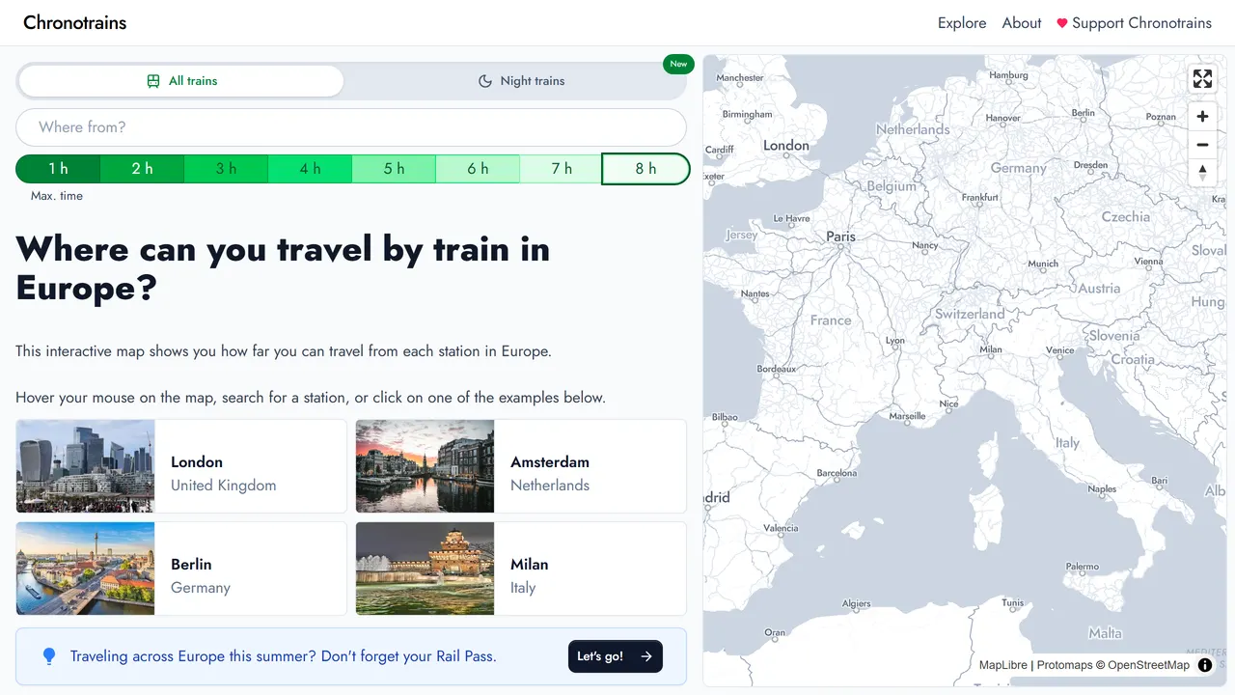Click the moon icon in Night trains tab
Viewport: 1235px width, 695px height.
coord(485,81)
